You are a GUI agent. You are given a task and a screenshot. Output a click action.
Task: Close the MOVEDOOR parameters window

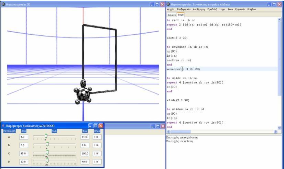[101, 126]
